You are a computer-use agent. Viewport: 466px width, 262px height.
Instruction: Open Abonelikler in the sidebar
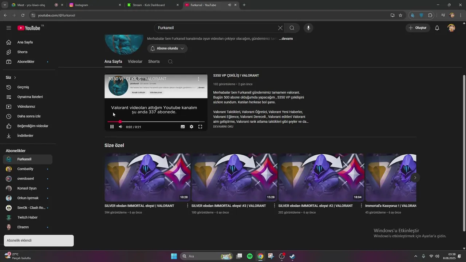tap(28, 62)
